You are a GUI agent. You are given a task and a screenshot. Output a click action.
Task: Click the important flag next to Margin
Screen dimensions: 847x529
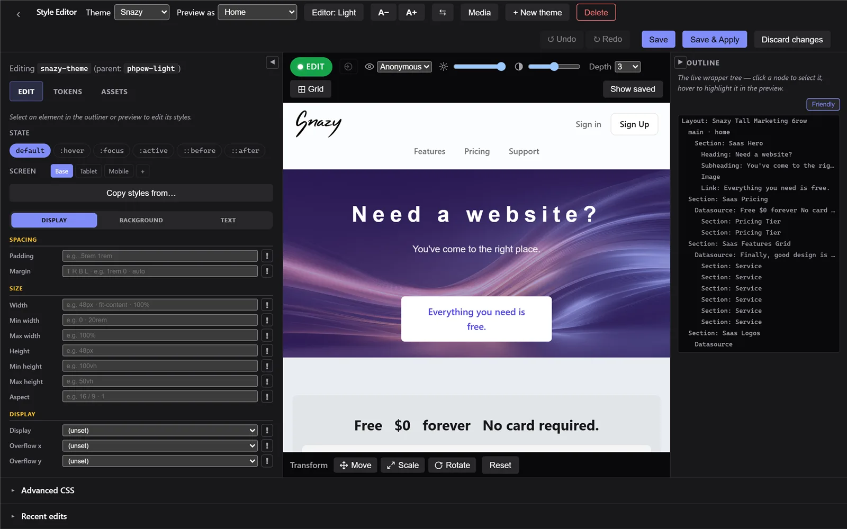tap(267, 271)
